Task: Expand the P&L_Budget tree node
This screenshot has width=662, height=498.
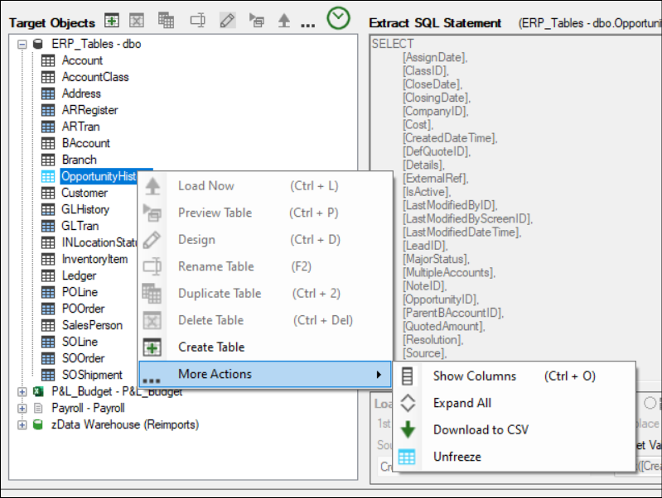Action: pos(22,391)
